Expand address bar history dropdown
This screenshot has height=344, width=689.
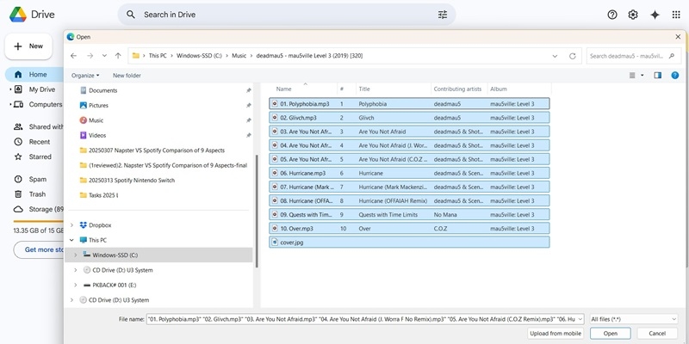pyautogui.click(x=555, y=56)
